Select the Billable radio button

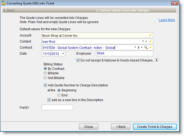(x=46, y=73)
